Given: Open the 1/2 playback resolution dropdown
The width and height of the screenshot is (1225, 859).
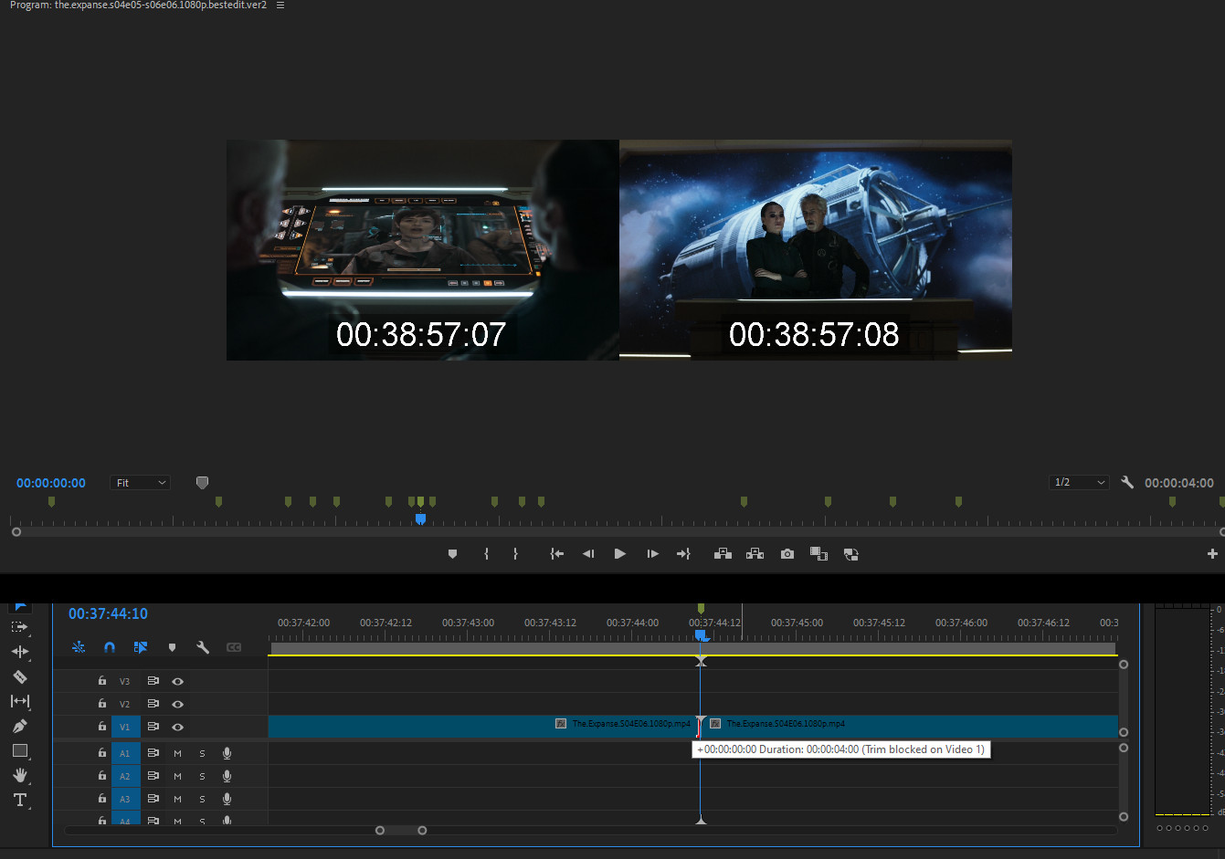Looking at the screenshot, I should point(1079,482).
